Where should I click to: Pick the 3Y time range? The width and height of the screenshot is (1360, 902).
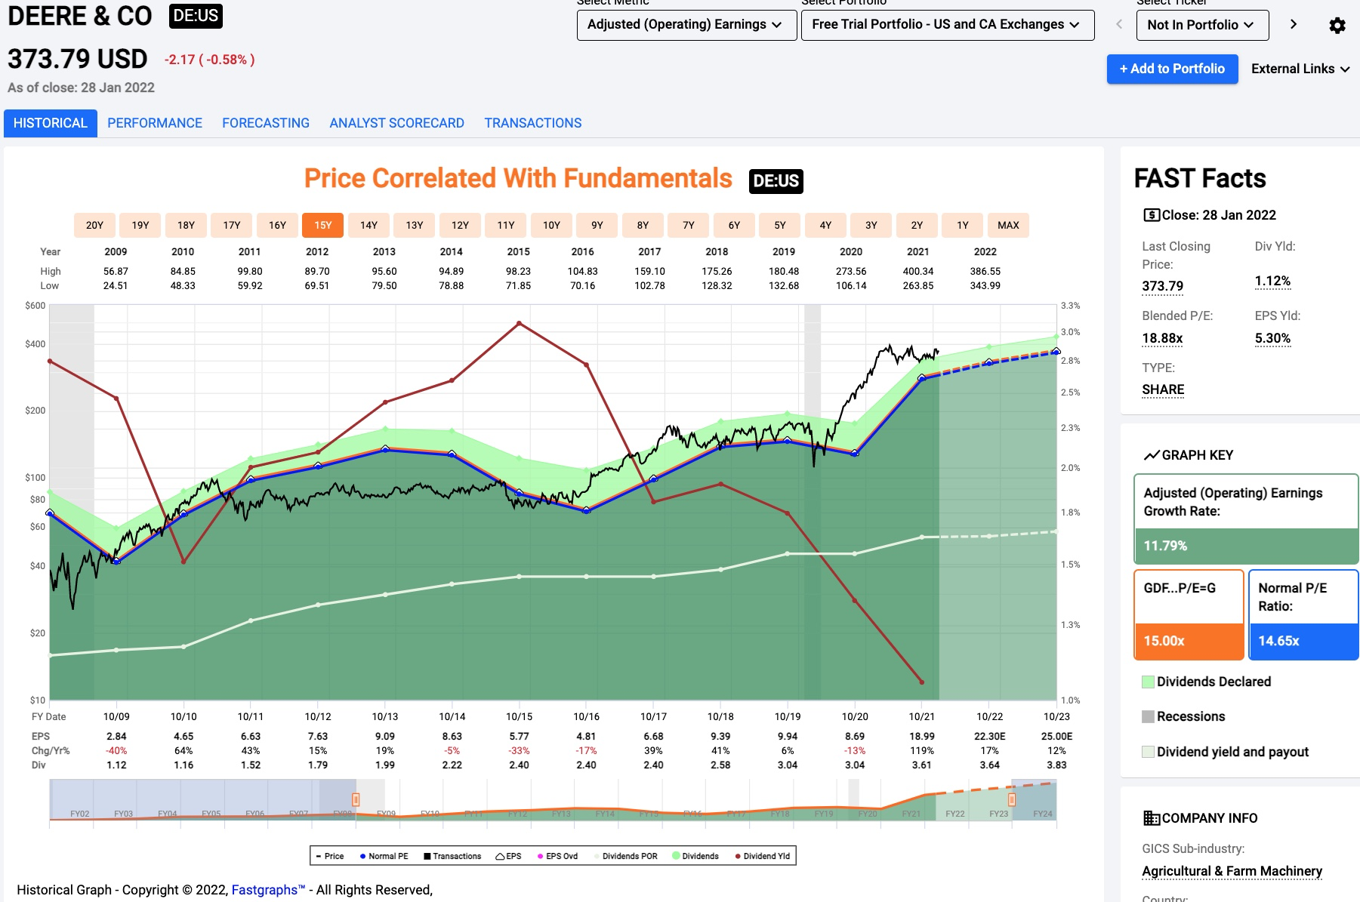click(x=871, y=225)
